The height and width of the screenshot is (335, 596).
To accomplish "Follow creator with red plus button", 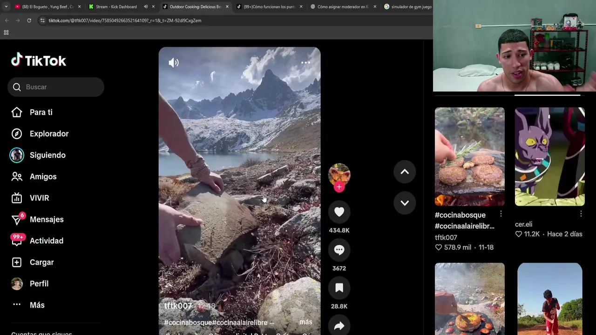I will pos(339,187).
